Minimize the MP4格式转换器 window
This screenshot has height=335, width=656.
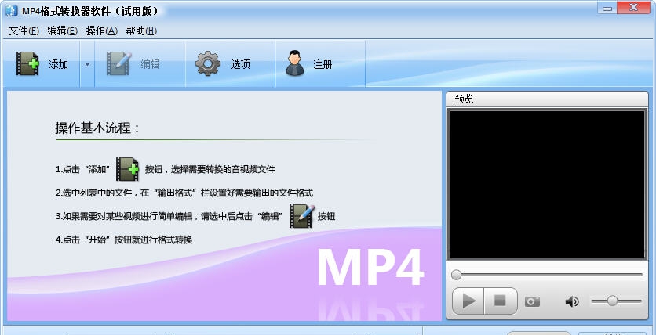coord(607,8)
